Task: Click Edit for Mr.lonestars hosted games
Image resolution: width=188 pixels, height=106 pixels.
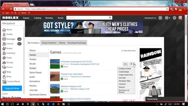Action: tap(125, 64)
